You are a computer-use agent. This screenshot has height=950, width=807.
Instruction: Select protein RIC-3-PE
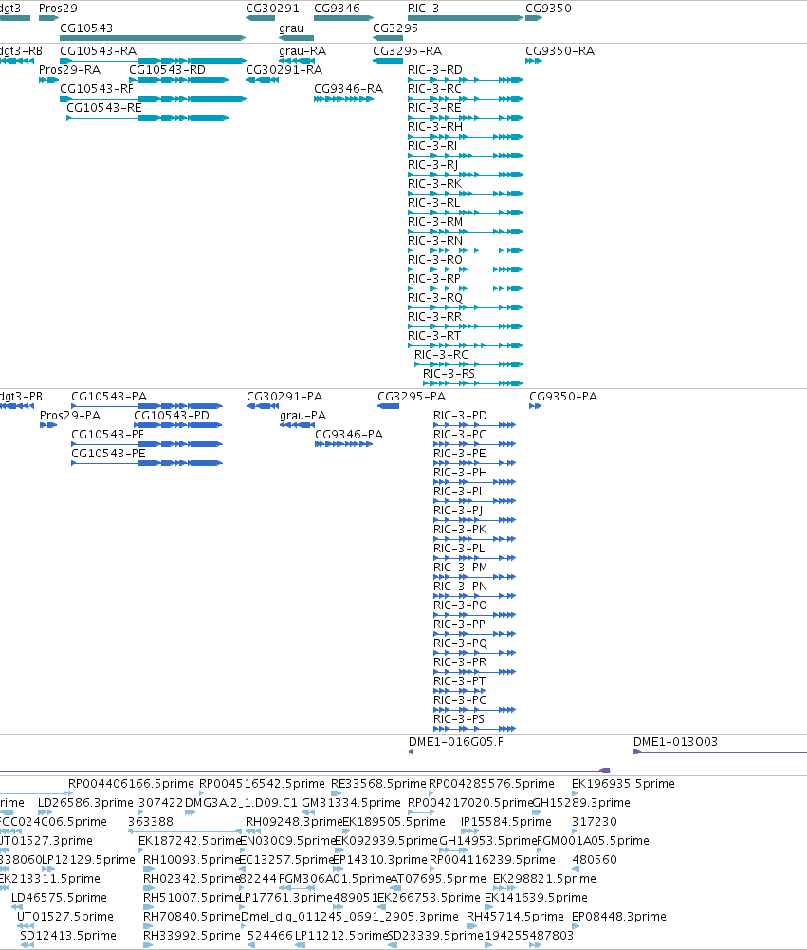coord(460,454)
